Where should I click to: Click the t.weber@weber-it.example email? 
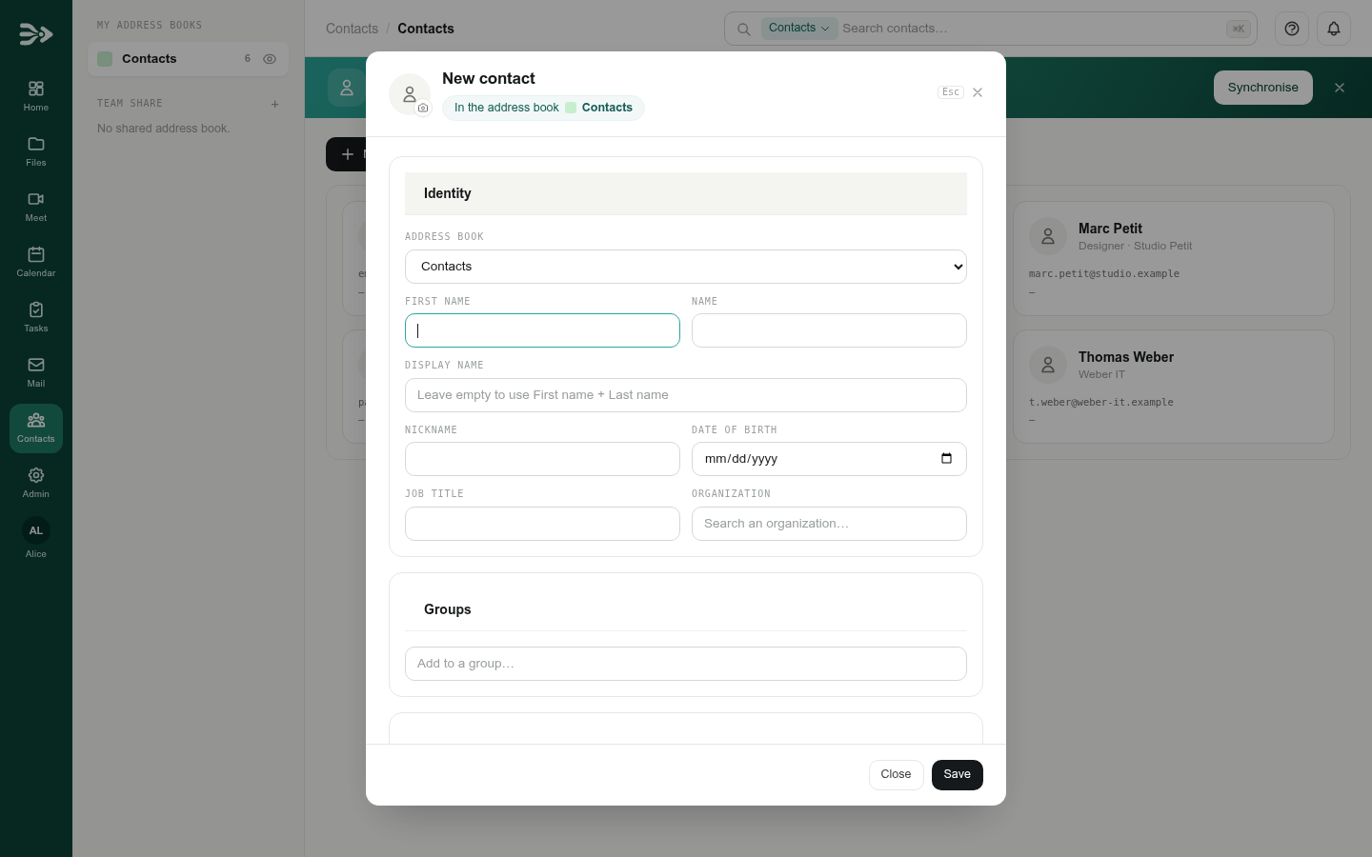tap(1101, 403)
